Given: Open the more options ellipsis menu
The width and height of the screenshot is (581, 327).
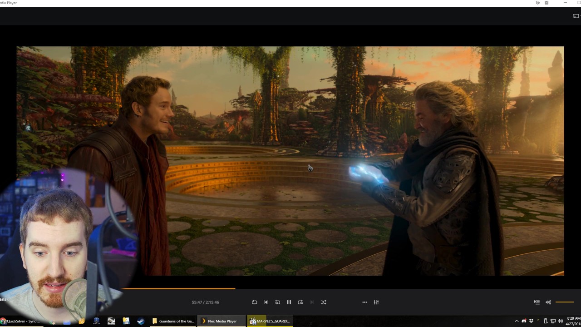Looking at the screenshot, I should (364, 302).
